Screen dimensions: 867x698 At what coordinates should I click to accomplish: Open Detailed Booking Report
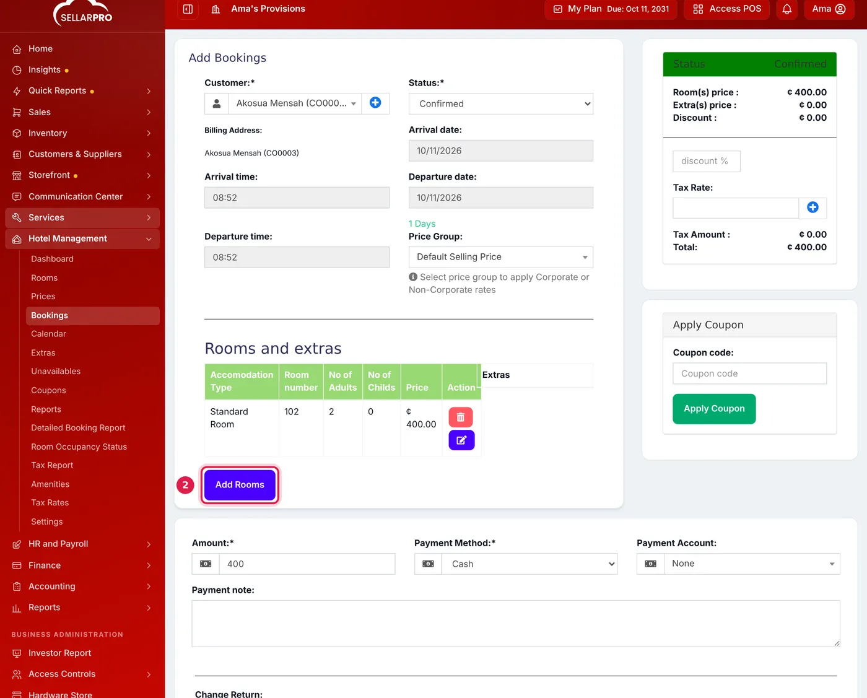coord(78,427)
